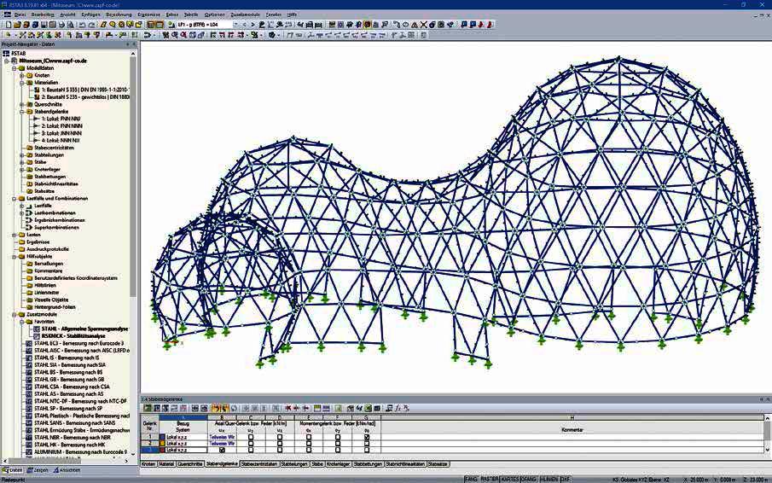
Task: Toggle the uy checkbox in hinge row 1
Action: 251,437
